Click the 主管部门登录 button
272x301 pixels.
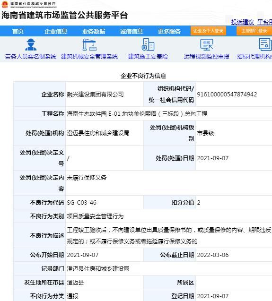pos(254,31)
